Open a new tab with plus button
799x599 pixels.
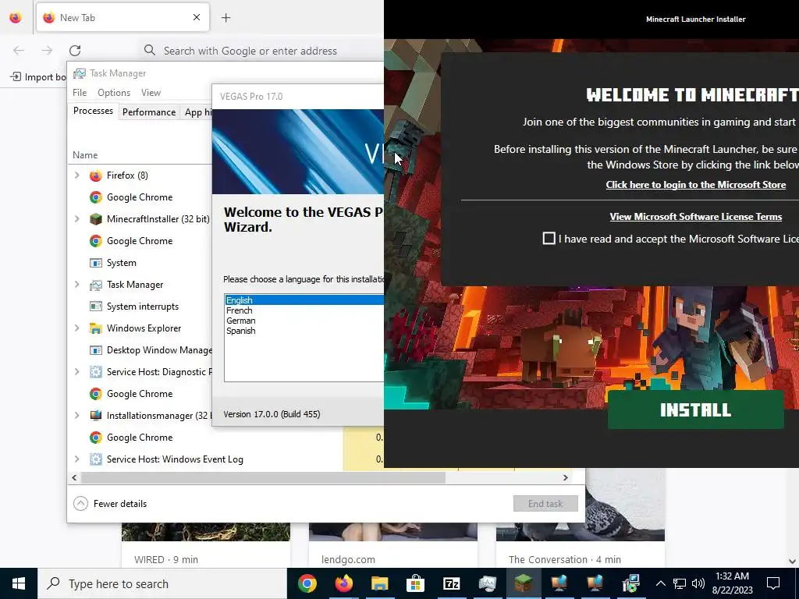click(x=225, y=18)
